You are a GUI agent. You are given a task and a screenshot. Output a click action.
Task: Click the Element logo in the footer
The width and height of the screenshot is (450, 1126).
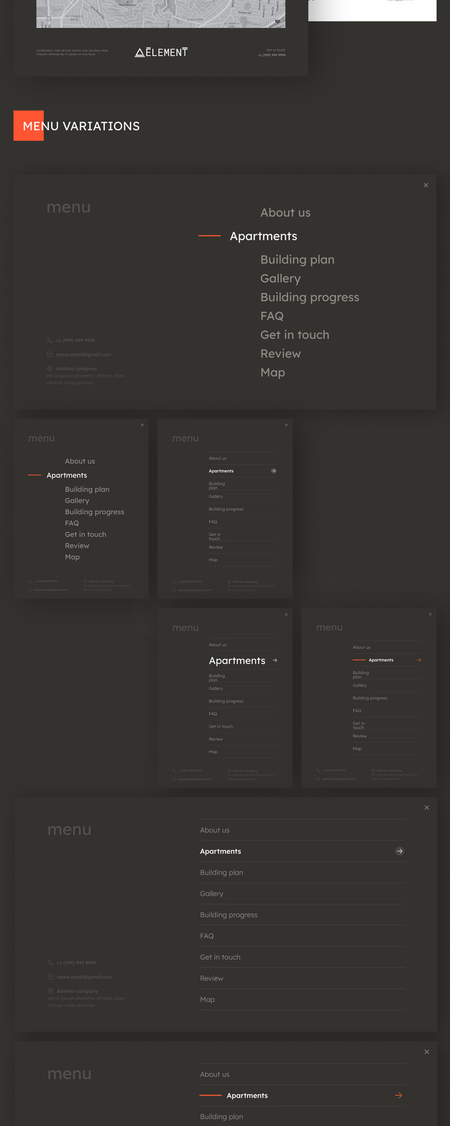(161, 52)
